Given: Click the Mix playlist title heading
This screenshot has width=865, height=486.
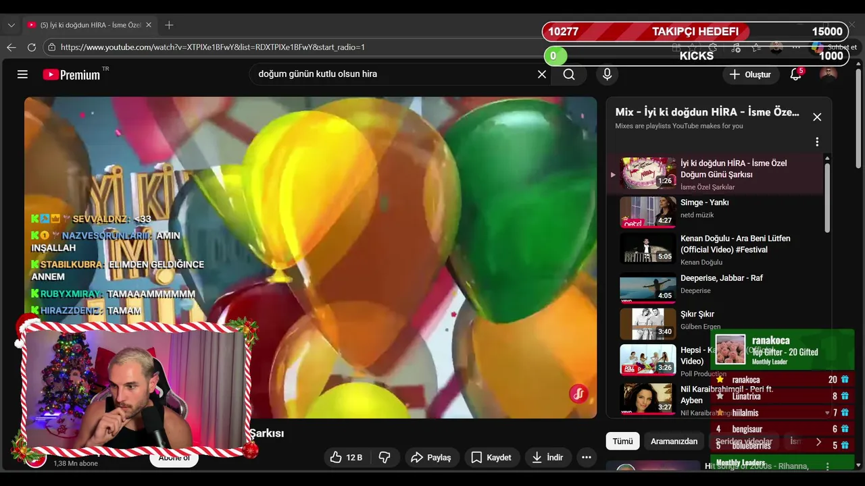Looking at the screenshot, I should click(707, 112).
